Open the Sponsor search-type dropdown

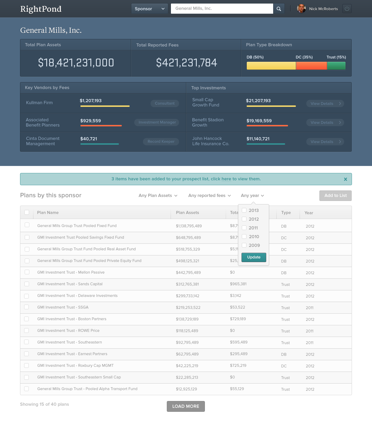pos(149,9)
